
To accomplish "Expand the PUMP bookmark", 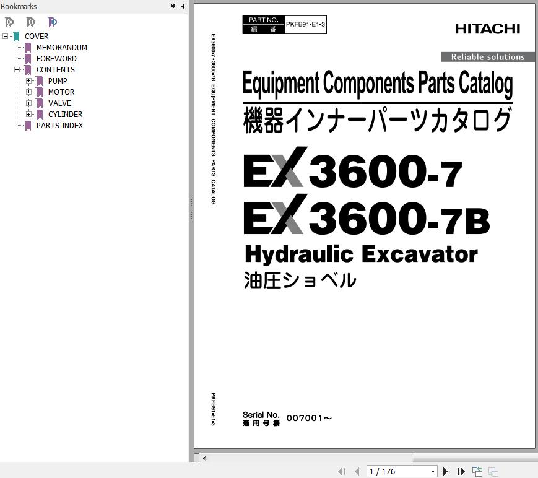I will [x=29, y=81].
